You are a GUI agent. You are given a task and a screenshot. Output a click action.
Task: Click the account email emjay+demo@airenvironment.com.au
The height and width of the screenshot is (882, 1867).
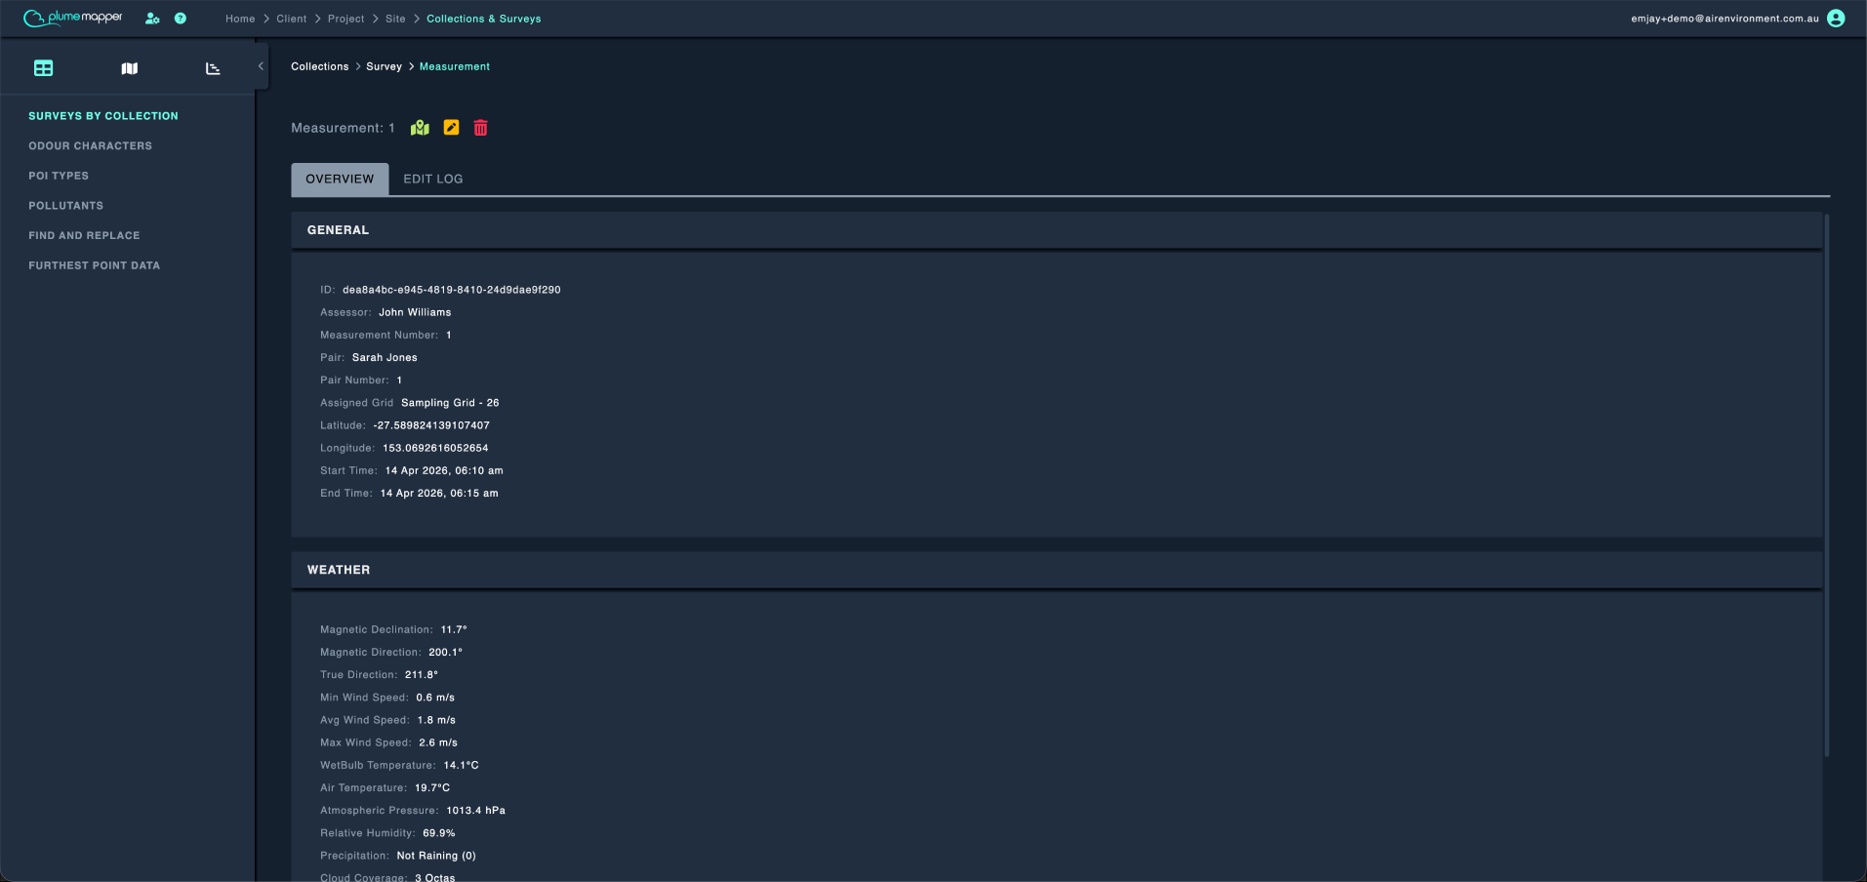[1725, 19]
